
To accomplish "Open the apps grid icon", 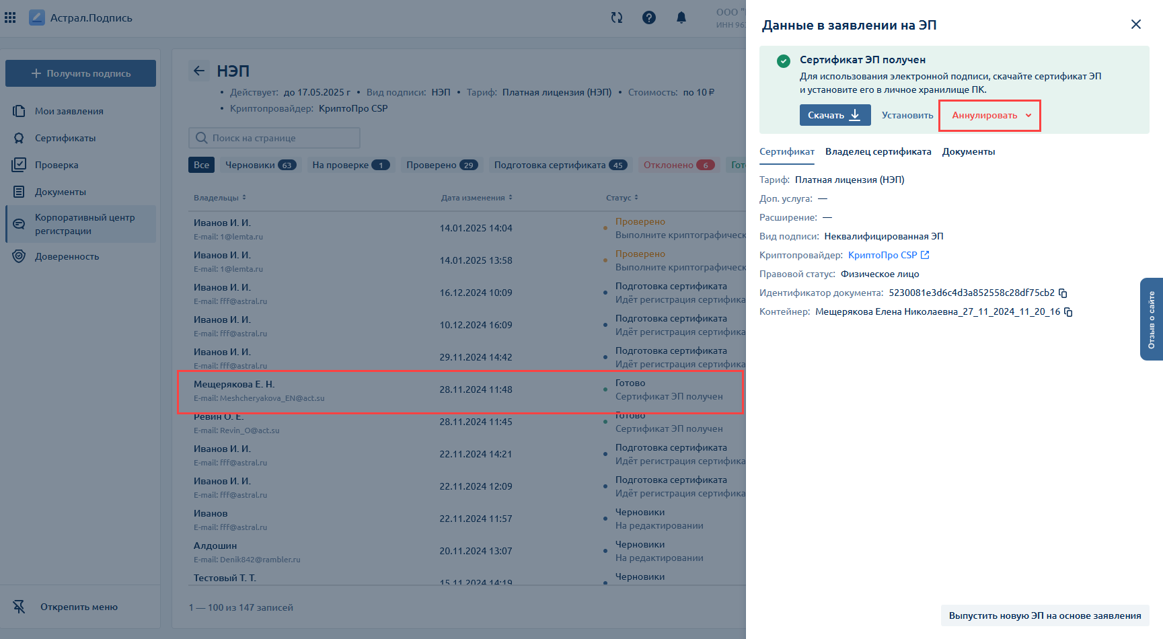I will coord(10,17).
